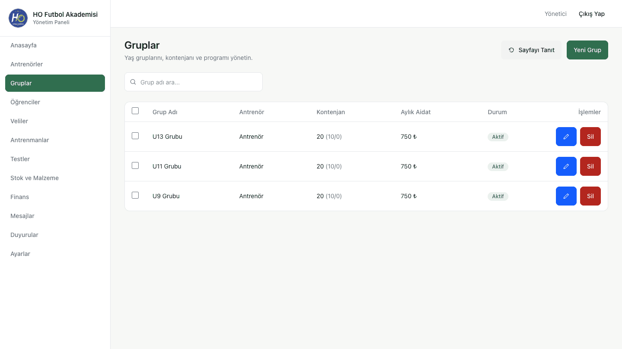The width and height of the screenshot is (622, 349).
Task: Click the Durum column header
Action: tap(497, 112)
